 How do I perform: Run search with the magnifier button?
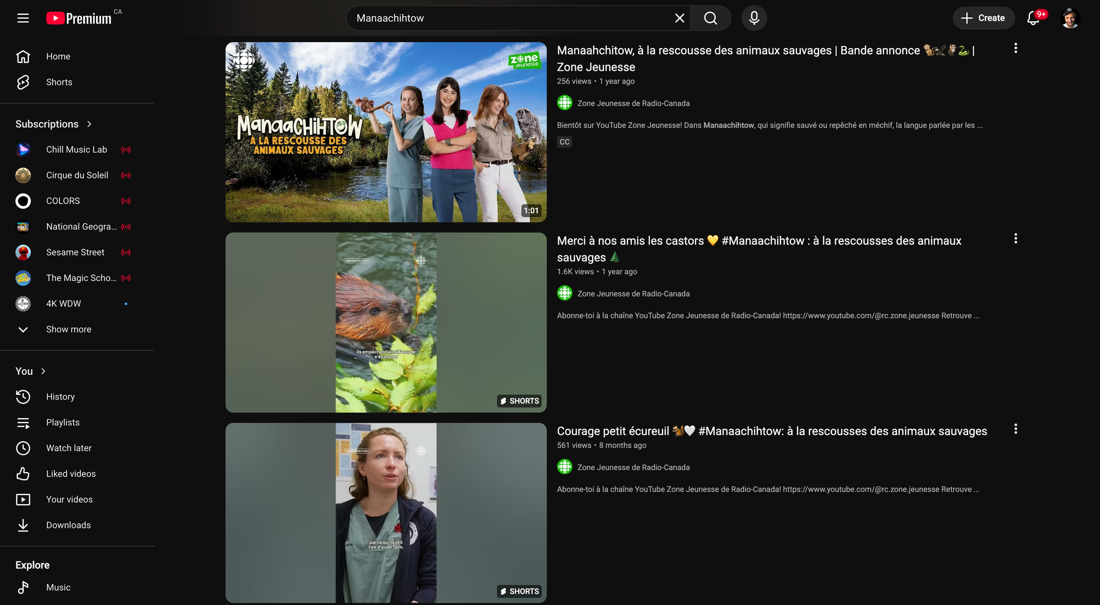coord(710,18)
